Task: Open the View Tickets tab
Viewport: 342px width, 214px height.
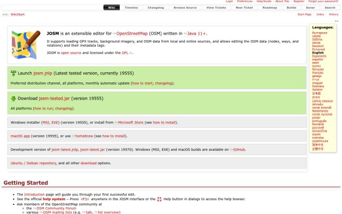Action: pos(216,7)
